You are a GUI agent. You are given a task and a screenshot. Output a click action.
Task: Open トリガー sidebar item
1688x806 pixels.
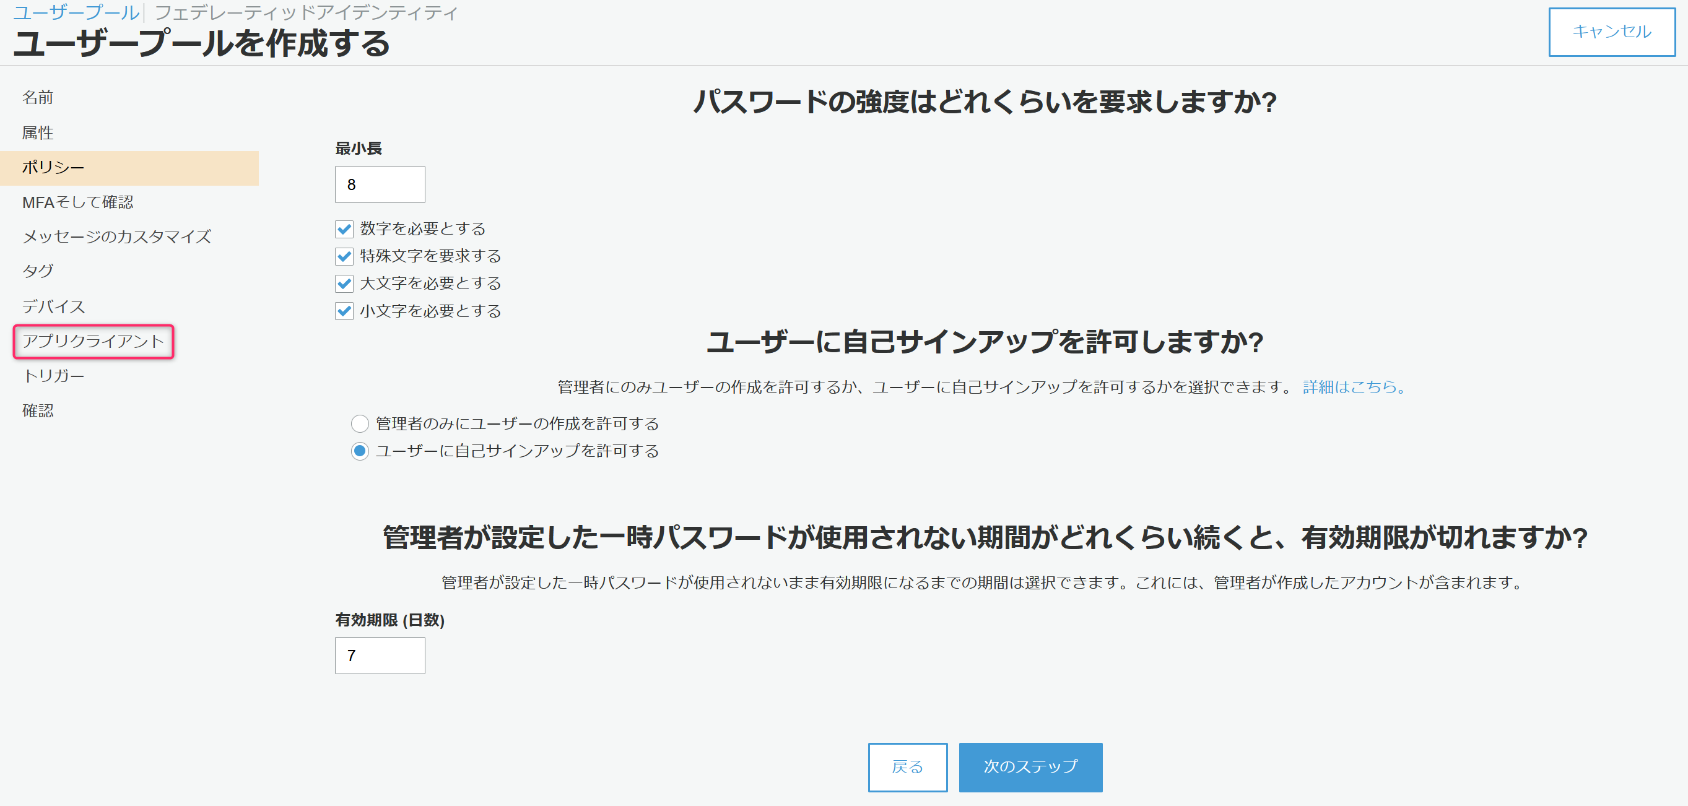[x=54, y=376]
